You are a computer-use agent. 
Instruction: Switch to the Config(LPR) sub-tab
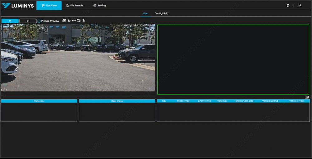pos(161,13)
